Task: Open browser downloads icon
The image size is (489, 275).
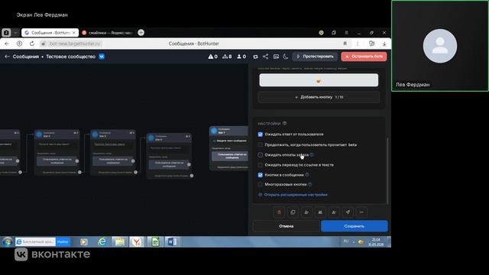Action: point(384,44)
